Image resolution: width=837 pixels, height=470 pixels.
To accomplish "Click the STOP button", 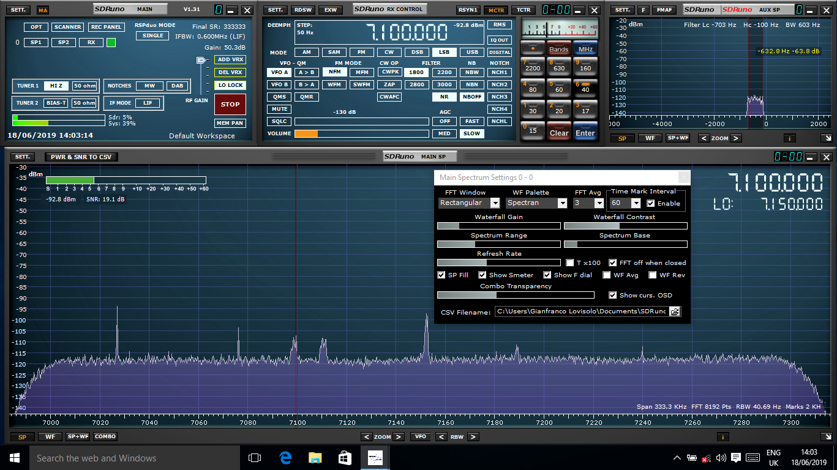I will [230, 104].
